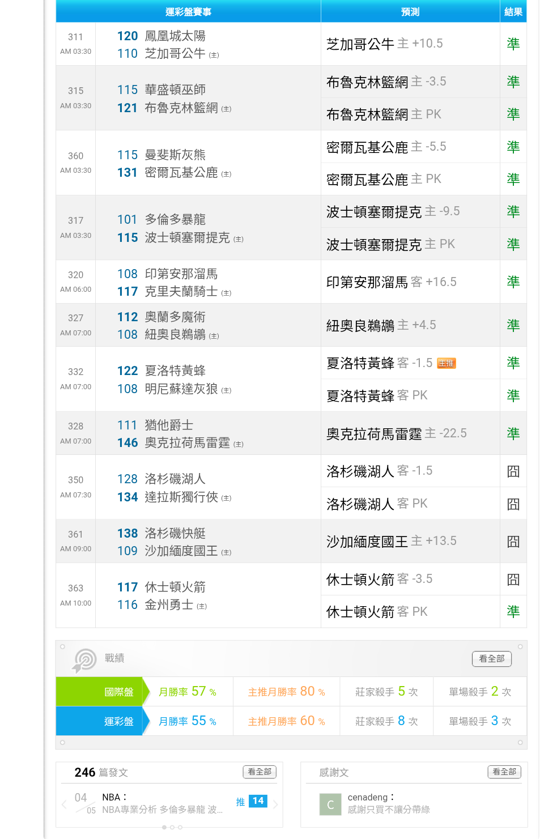
Task: Click the 囧 result for game 361
Action: pos(513,542)
